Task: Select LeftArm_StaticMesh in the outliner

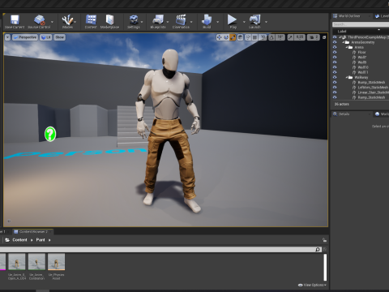Action: coord(373,88)
